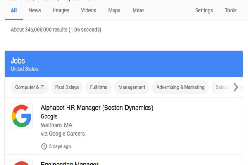Open the Maps tab

tap(114, 10)
